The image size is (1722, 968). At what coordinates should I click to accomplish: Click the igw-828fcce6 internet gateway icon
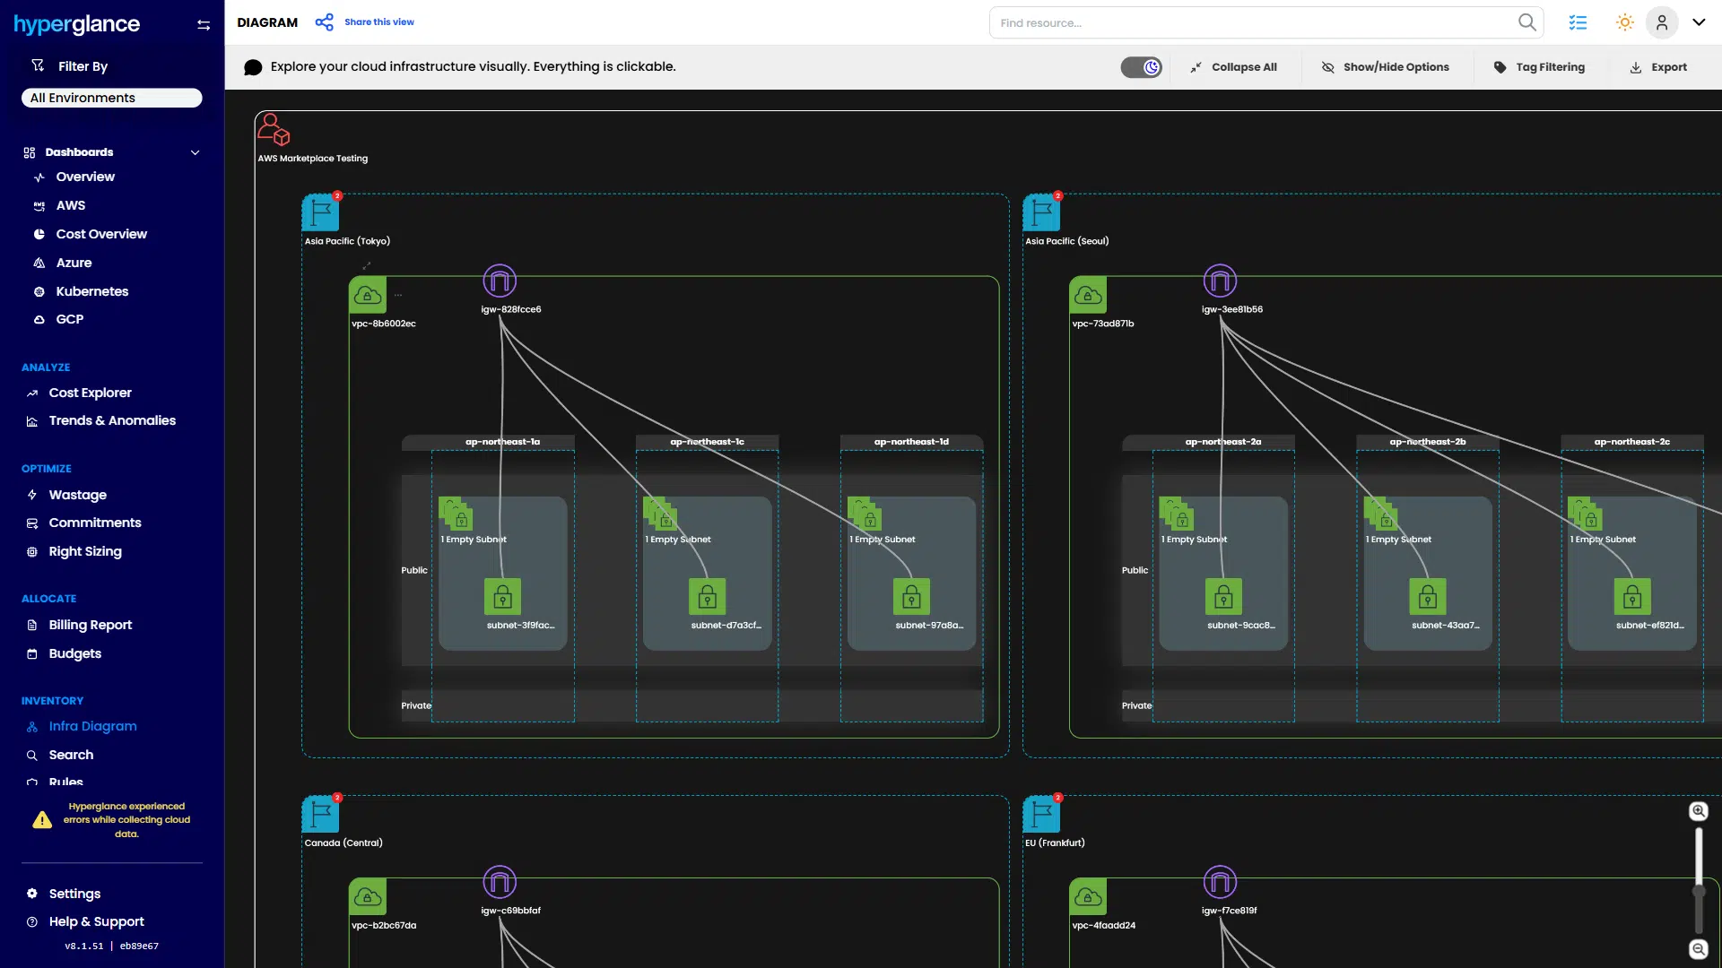500,281
